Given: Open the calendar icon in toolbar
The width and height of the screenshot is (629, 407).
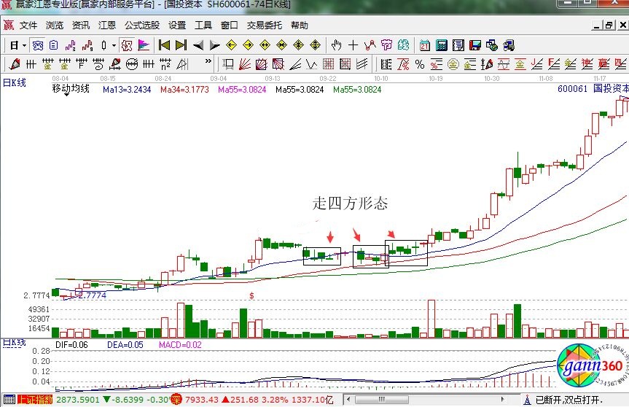Looking at the screenshot, I should [x=423, y=45].
